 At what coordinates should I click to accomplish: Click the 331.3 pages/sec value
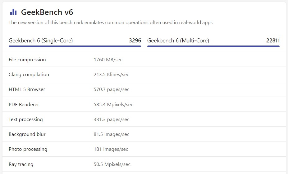[112, 120]
